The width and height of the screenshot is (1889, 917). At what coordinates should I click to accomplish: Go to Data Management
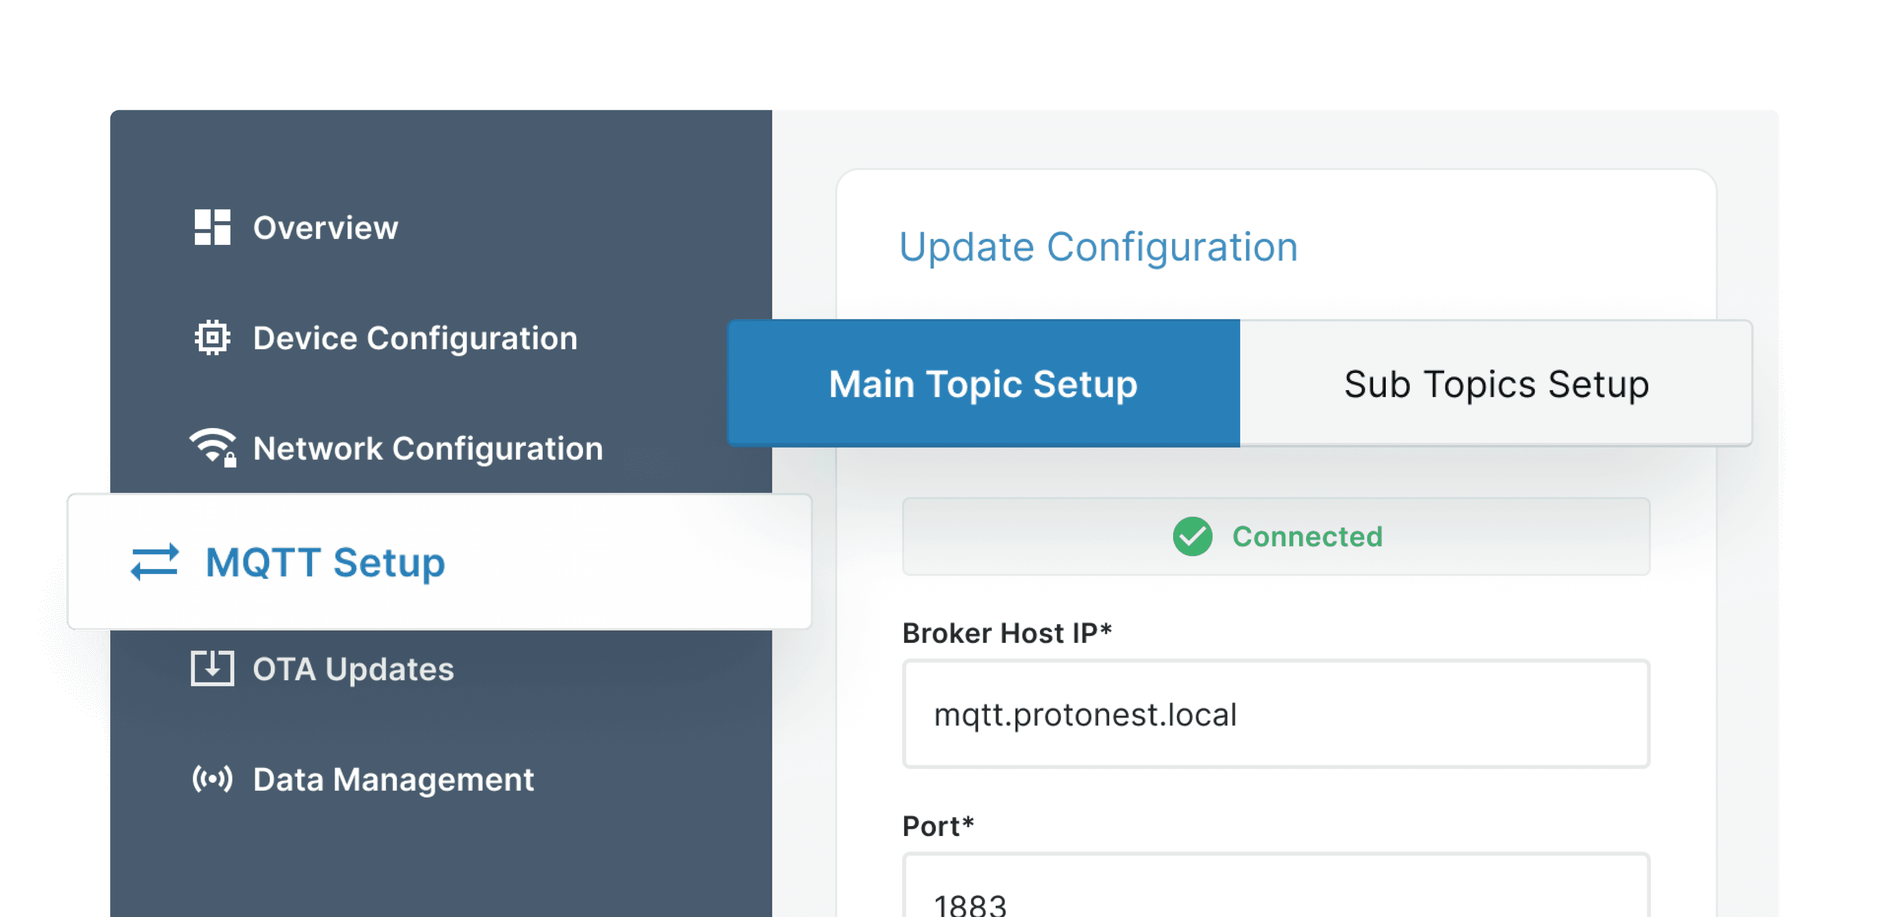click(x=394, y=779)
